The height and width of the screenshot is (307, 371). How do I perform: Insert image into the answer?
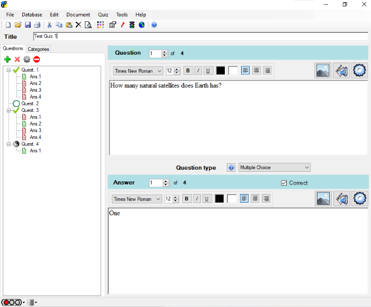(323, 198)
